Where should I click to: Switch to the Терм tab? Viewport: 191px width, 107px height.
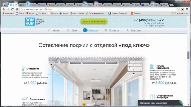click(108, 5)
